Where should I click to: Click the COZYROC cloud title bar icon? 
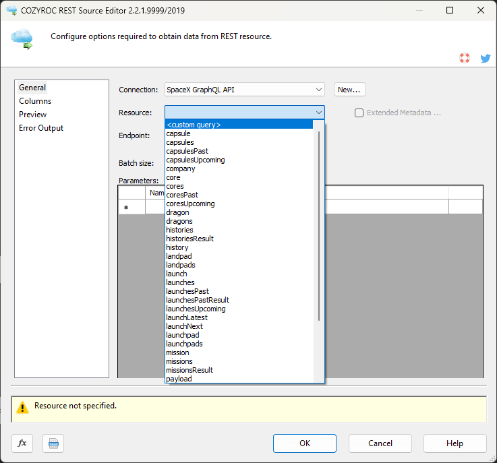point(11,10)
